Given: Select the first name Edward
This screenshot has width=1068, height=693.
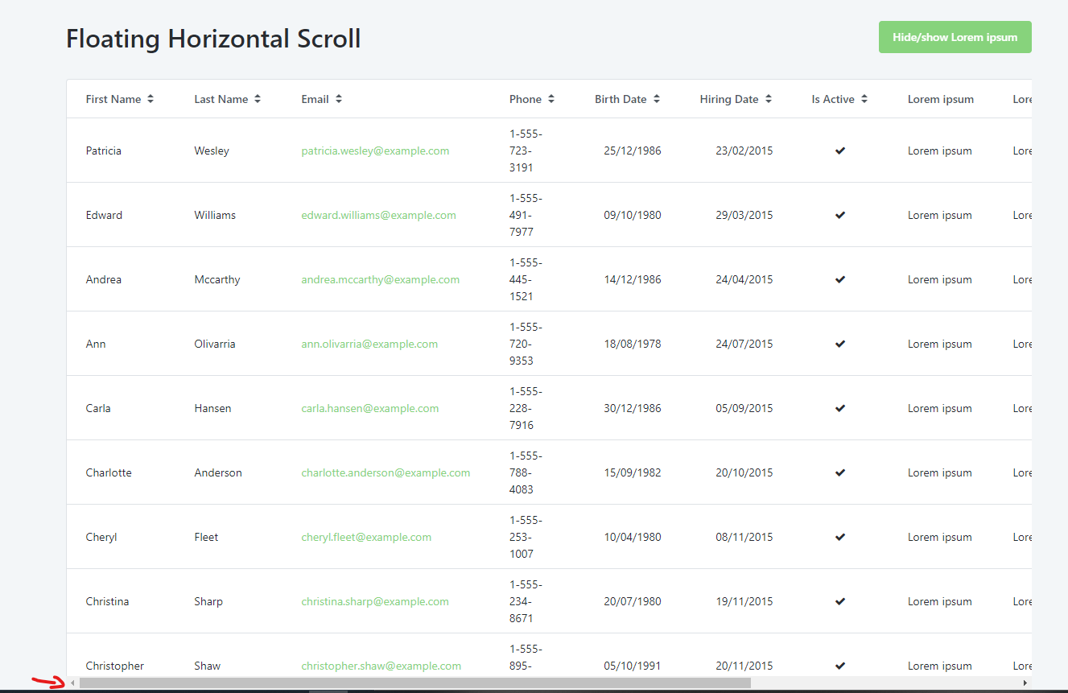Looking at the screenshot, I should (105, 215).
